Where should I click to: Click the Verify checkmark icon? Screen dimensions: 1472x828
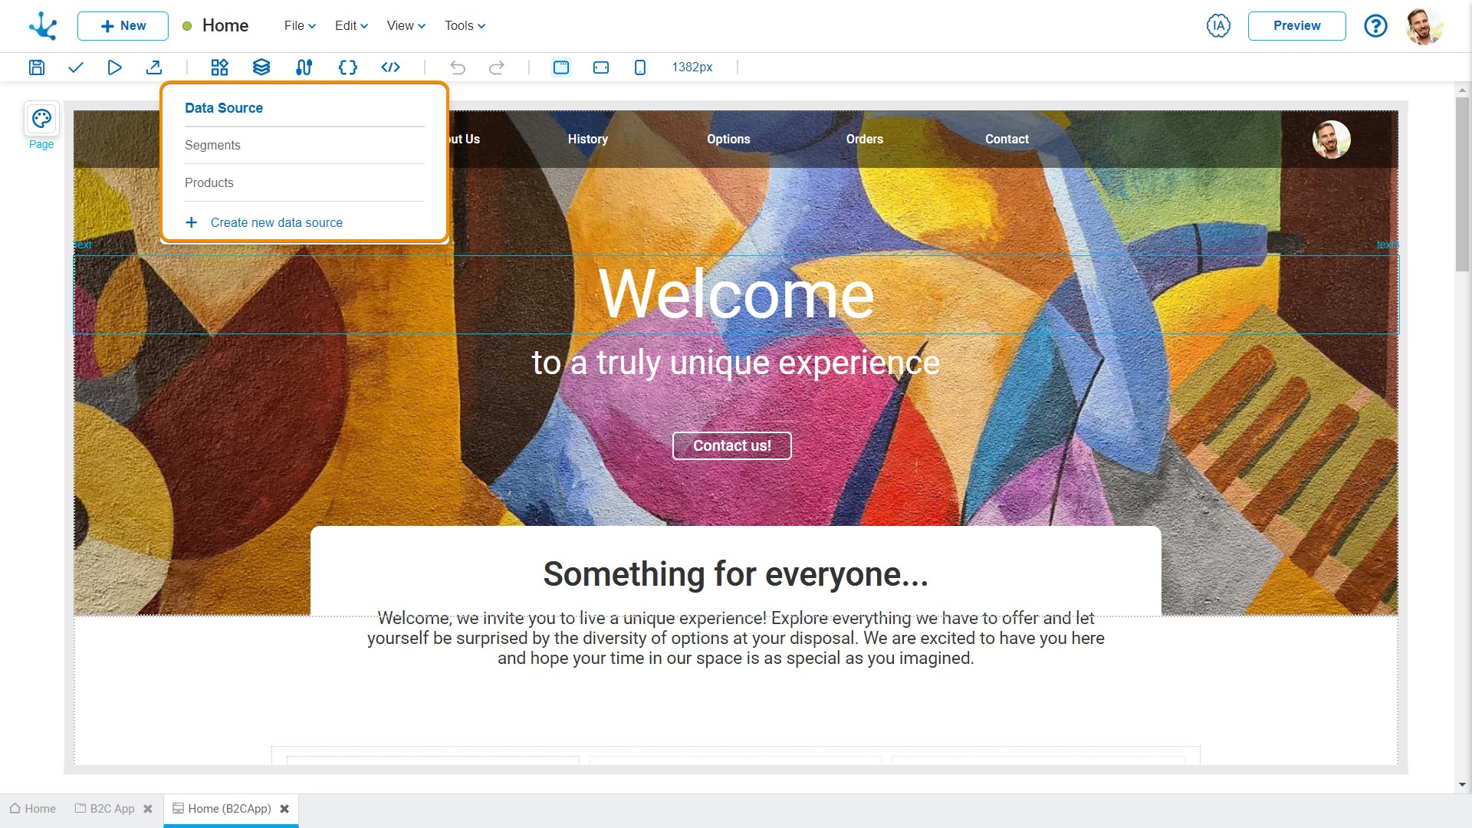(75, 67)
